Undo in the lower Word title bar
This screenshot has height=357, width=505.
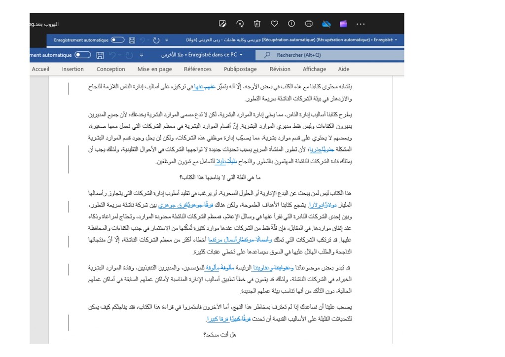pos(112,55)
